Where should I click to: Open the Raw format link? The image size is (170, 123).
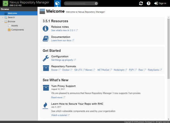[142, 70]
